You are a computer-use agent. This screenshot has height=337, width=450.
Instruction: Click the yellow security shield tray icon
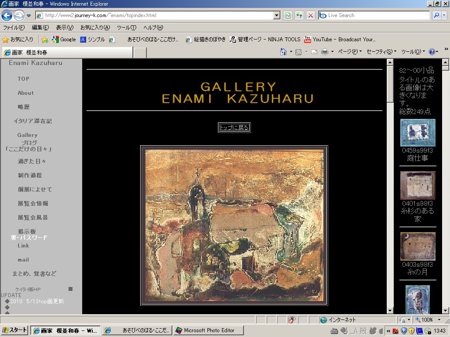click(x=411, y=331)
